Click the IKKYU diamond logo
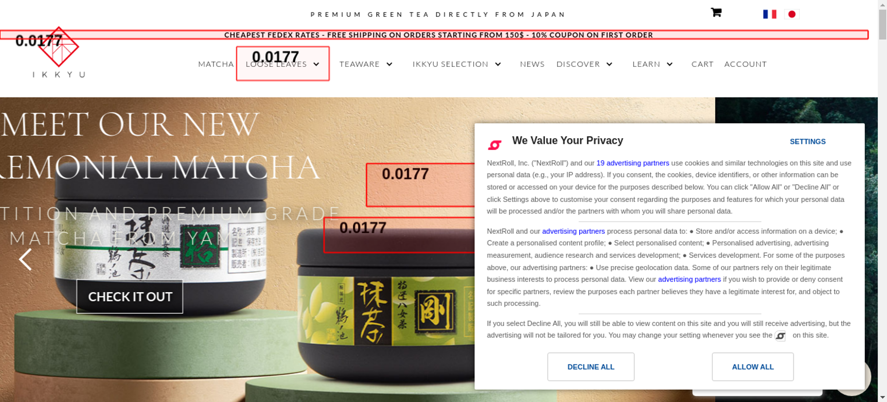Viewport: 887px width, 402px height. [x=59, y=47]
